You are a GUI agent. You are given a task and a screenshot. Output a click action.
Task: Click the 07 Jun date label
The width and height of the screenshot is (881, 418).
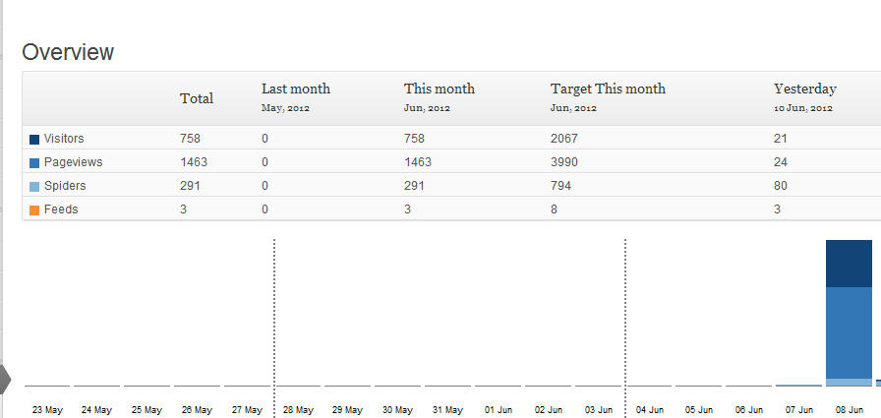point(798,410)
